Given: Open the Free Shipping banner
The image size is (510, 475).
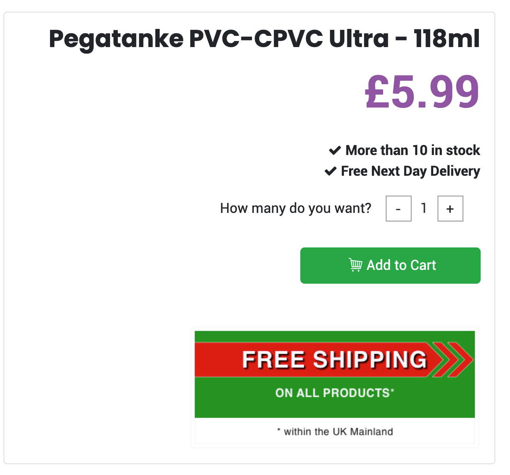Looking at the screenshot, I should coord(335,387).
